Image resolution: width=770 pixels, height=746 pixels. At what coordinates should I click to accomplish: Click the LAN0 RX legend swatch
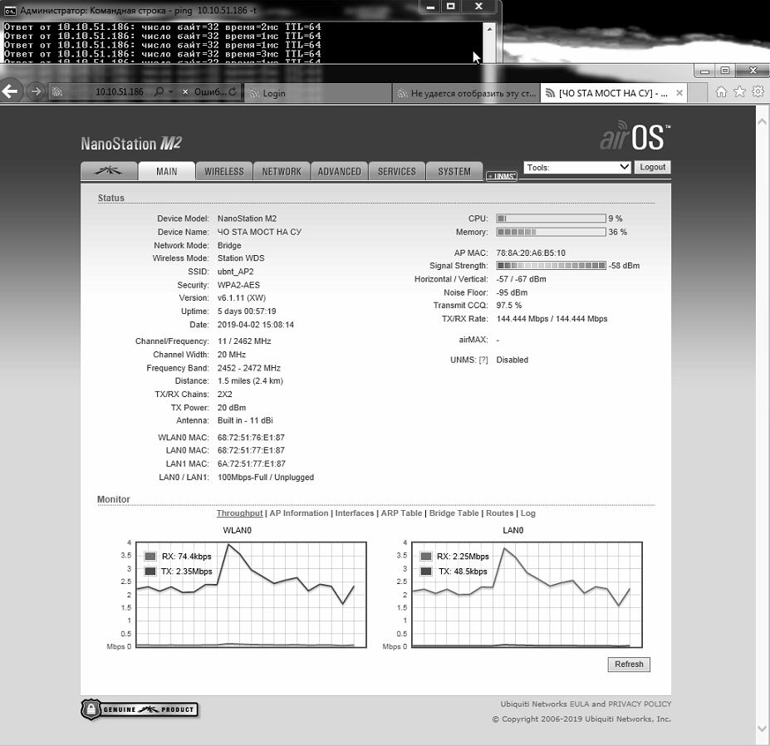426,557
